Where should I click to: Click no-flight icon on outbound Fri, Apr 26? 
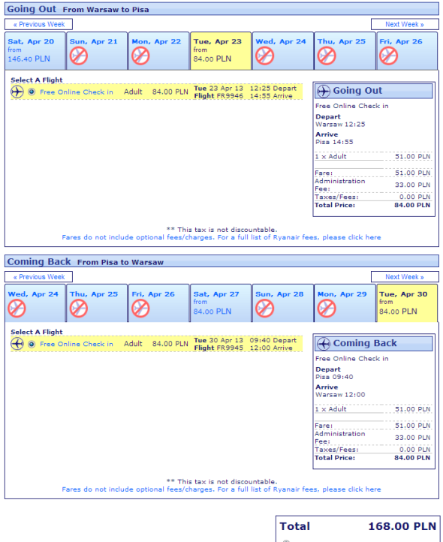click(x=388, y=56)
